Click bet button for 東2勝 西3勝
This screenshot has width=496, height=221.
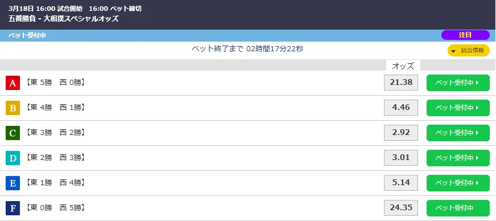(x=458, y=158)
